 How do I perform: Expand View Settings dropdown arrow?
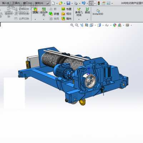click(131, 25)
